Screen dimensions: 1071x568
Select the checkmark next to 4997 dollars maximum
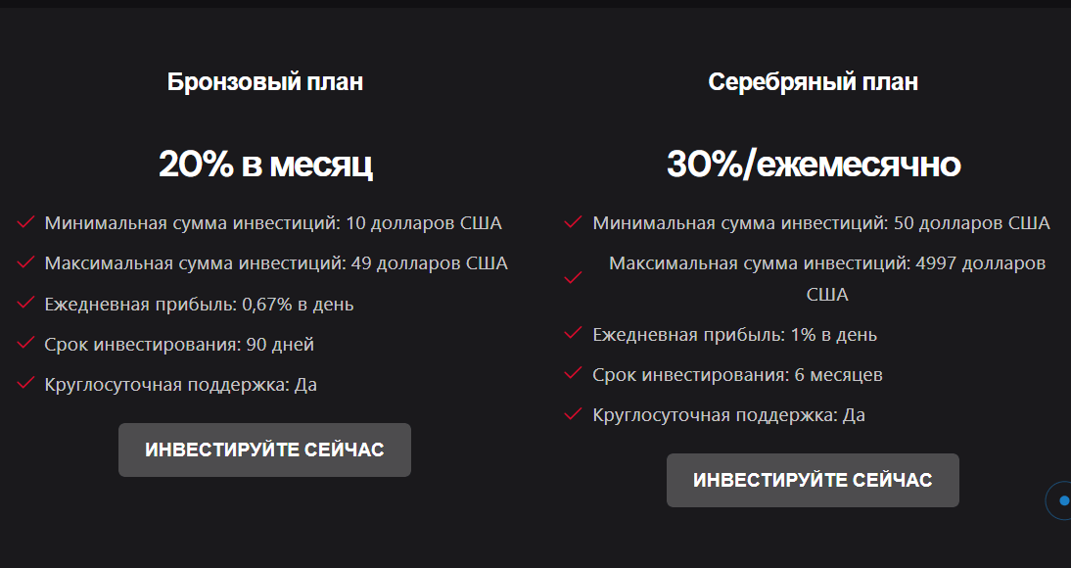(x=572, y=277)
